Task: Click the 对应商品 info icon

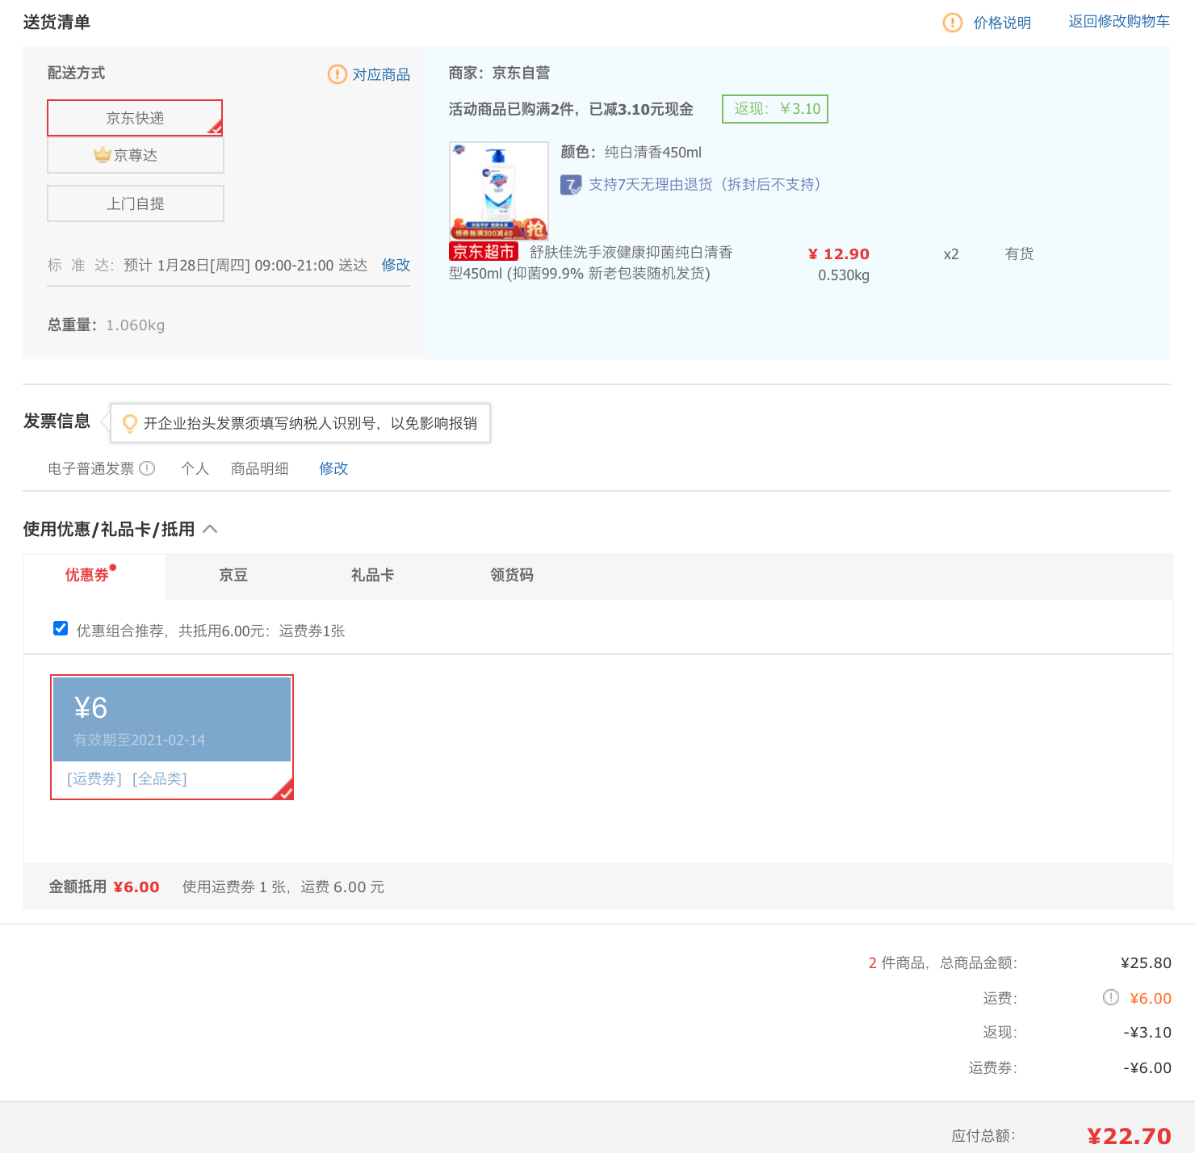Action: 338,74
